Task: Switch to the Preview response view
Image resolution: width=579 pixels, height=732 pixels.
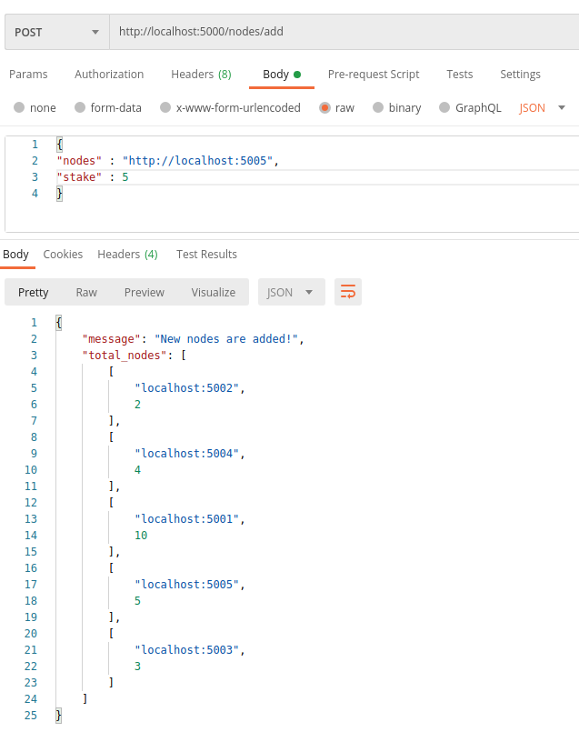Action: pyautogui.click(x=145, y=292)
